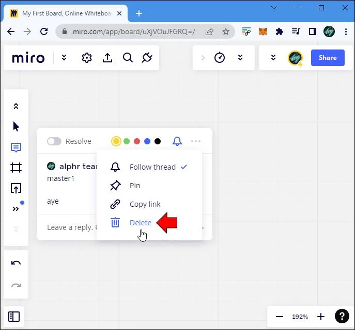This screenshot has width=355, height=330.
Task: Click the upload tool in the left sidebar
Action: point(16,188)
